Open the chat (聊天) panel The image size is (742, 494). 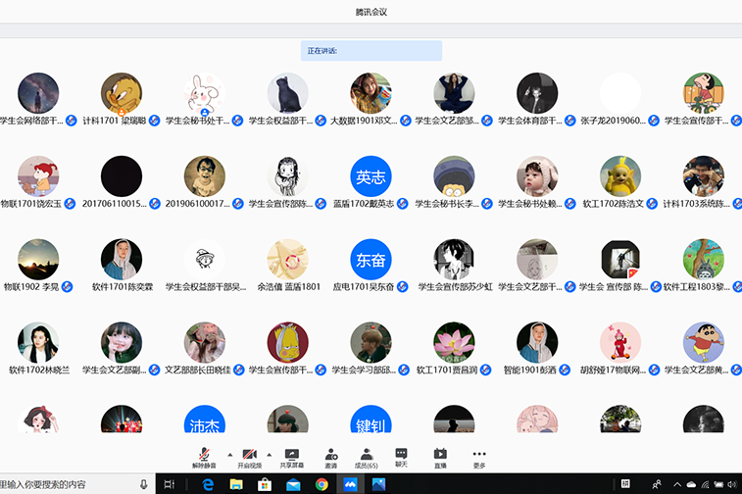pos(401,457)
